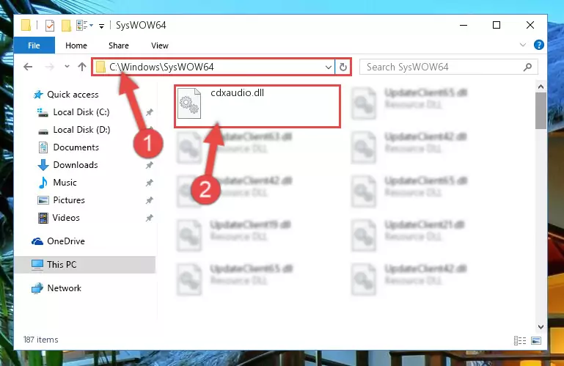Click the pin icon next to Videos

150,218
